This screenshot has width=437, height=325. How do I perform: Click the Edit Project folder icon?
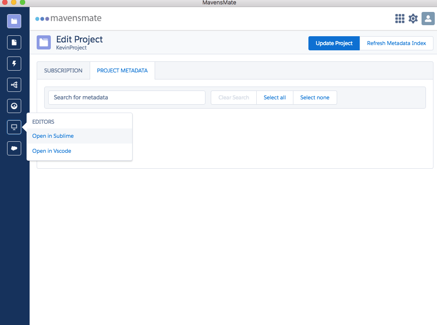click(44, 42)
